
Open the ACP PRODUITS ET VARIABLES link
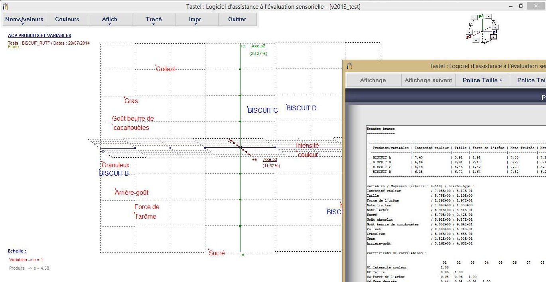click(40, 35)
